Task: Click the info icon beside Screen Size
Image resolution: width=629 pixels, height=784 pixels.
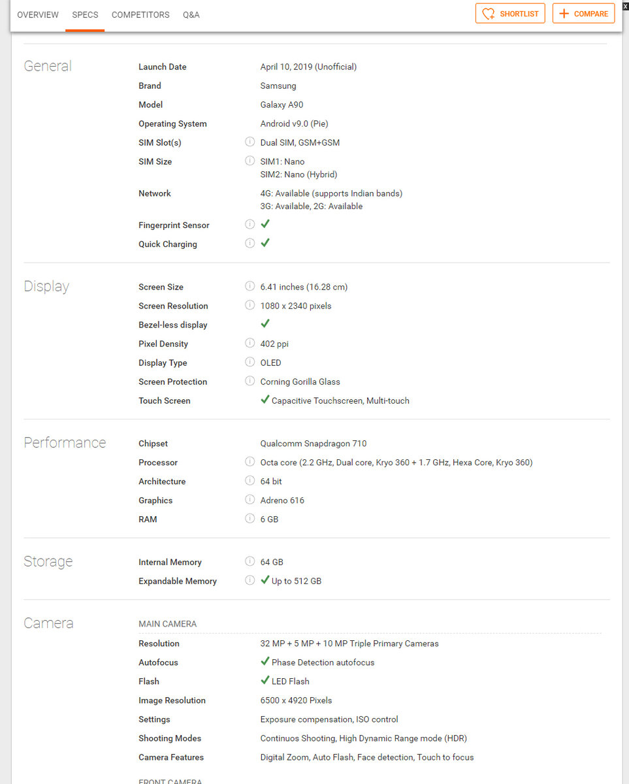Action: click(250, 286)
